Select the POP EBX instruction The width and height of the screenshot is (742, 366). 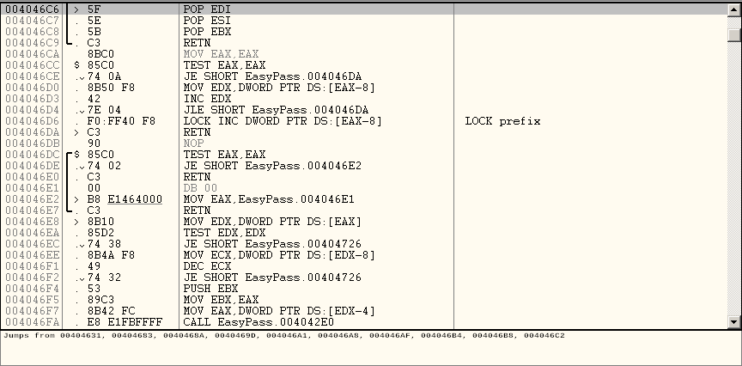click(x=207, y=32)
